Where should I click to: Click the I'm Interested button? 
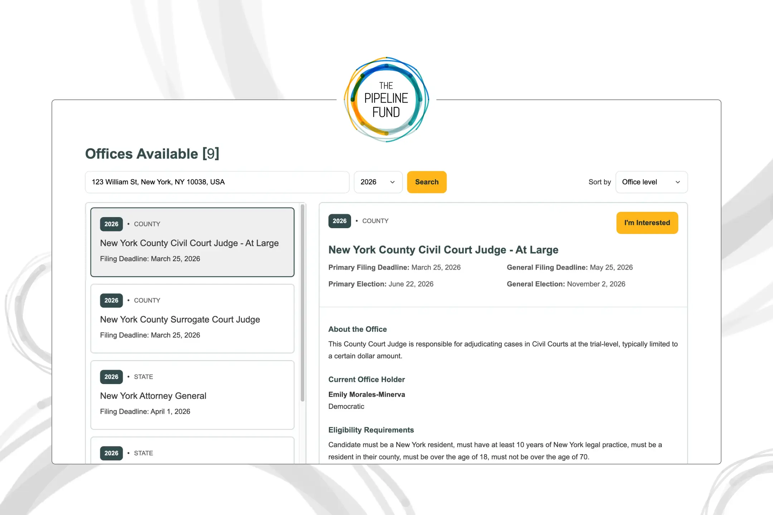pyautogui.click(x=647, y=223)
